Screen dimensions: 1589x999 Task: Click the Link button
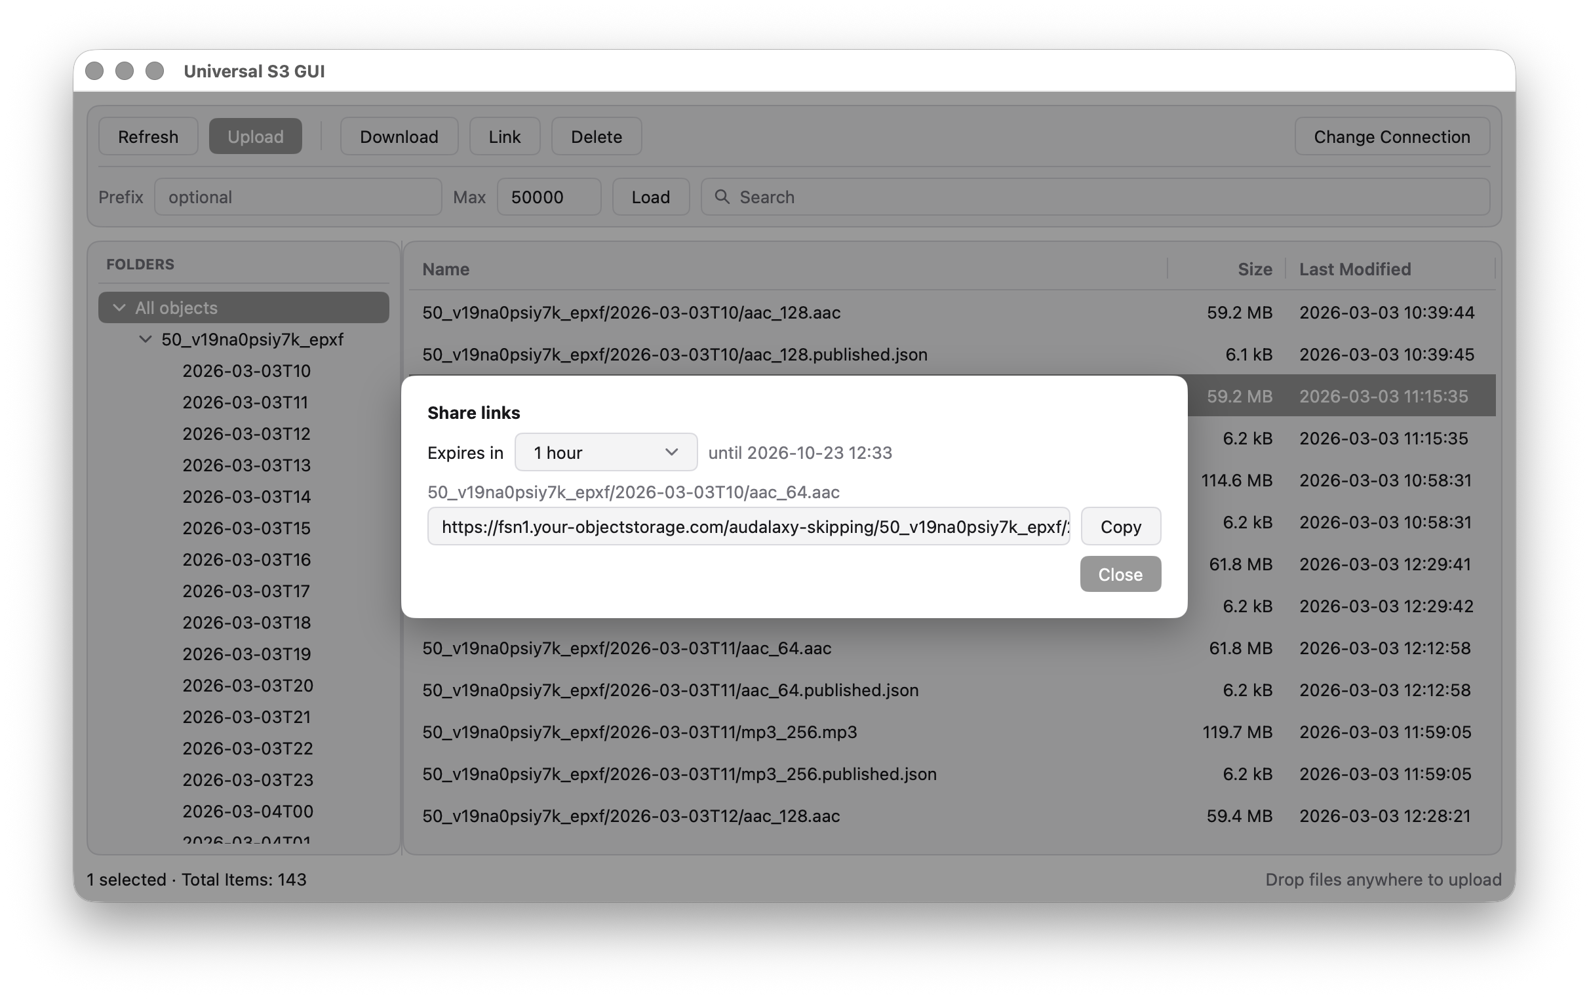[x=505, y=136]
